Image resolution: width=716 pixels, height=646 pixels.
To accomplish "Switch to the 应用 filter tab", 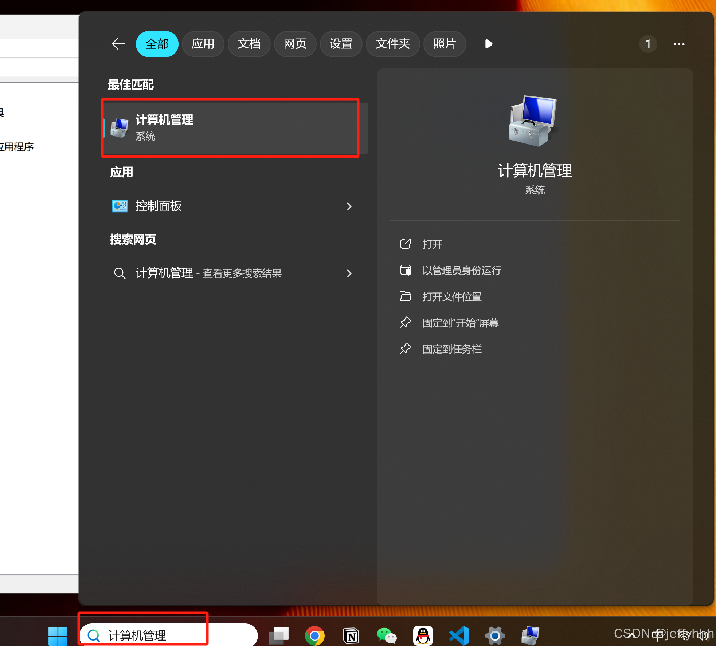I will pyautogui.click(x=203, y=44).
